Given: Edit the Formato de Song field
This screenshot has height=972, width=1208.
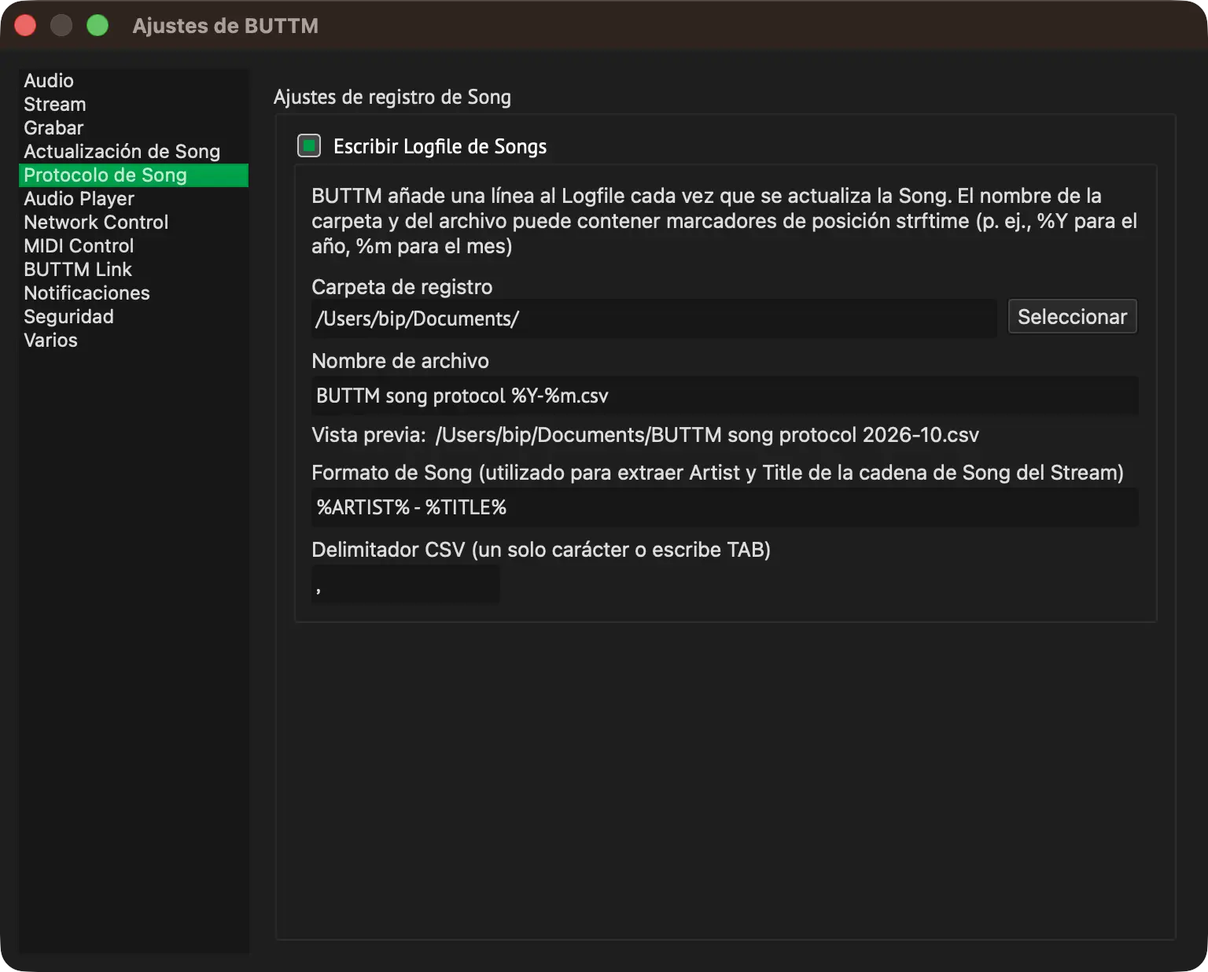Looking at the screenshot, I should [x=725, y=507].
